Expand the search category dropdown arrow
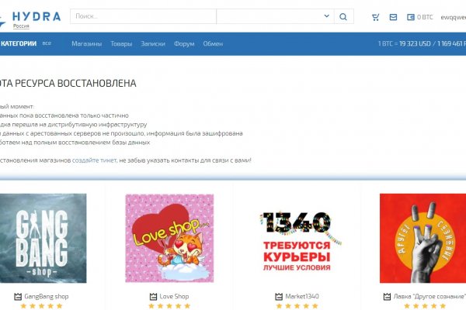Screen dimensions: 466x310 click(x=326, y=16)
